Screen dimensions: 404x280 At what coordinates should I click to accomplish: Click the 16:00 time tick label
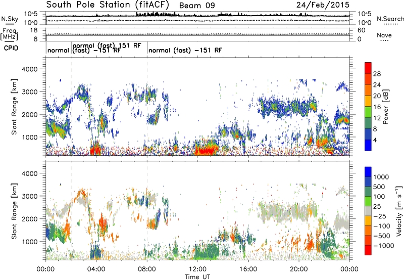coord(248,269)
